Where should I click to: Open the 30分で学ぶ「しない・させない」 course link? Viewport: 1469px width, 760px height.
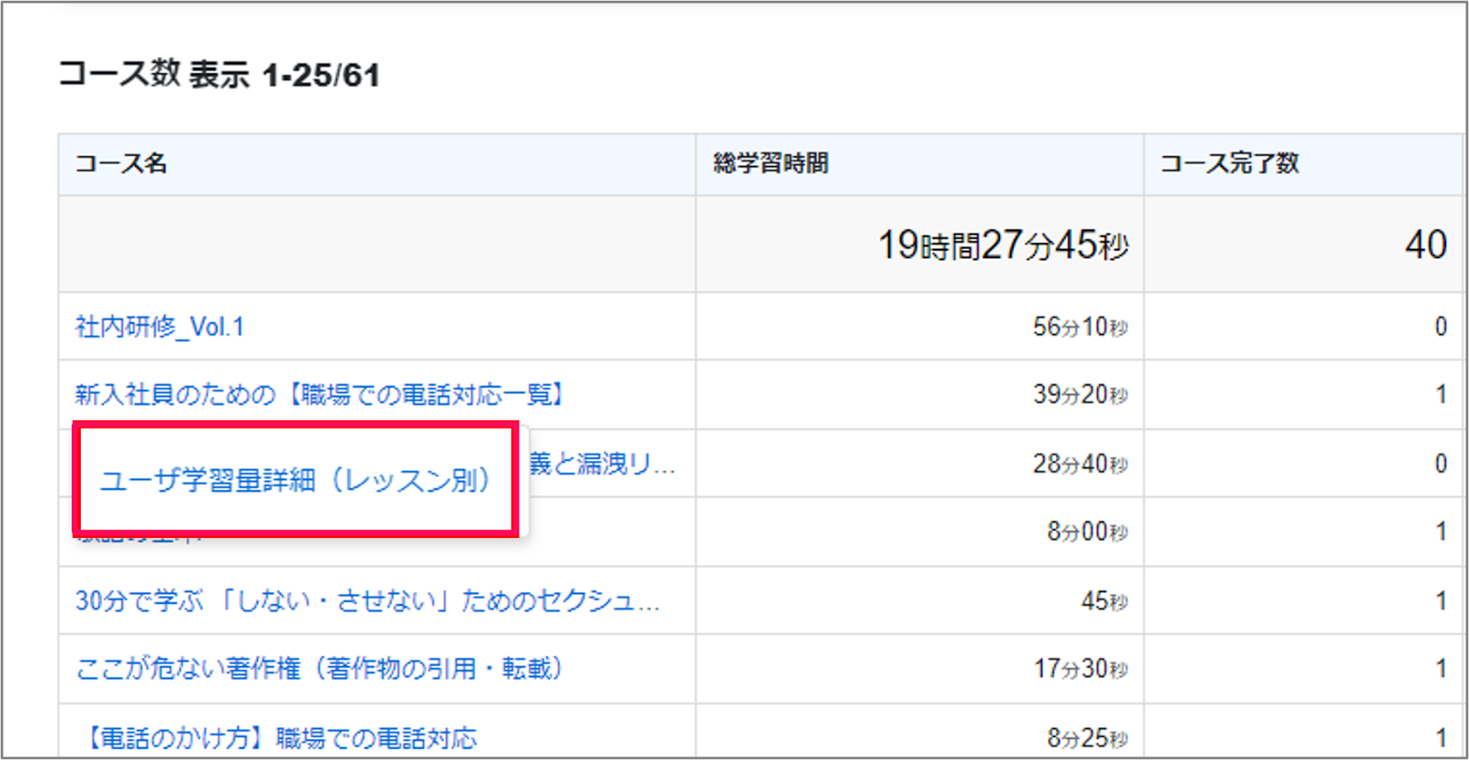point(367,601)
